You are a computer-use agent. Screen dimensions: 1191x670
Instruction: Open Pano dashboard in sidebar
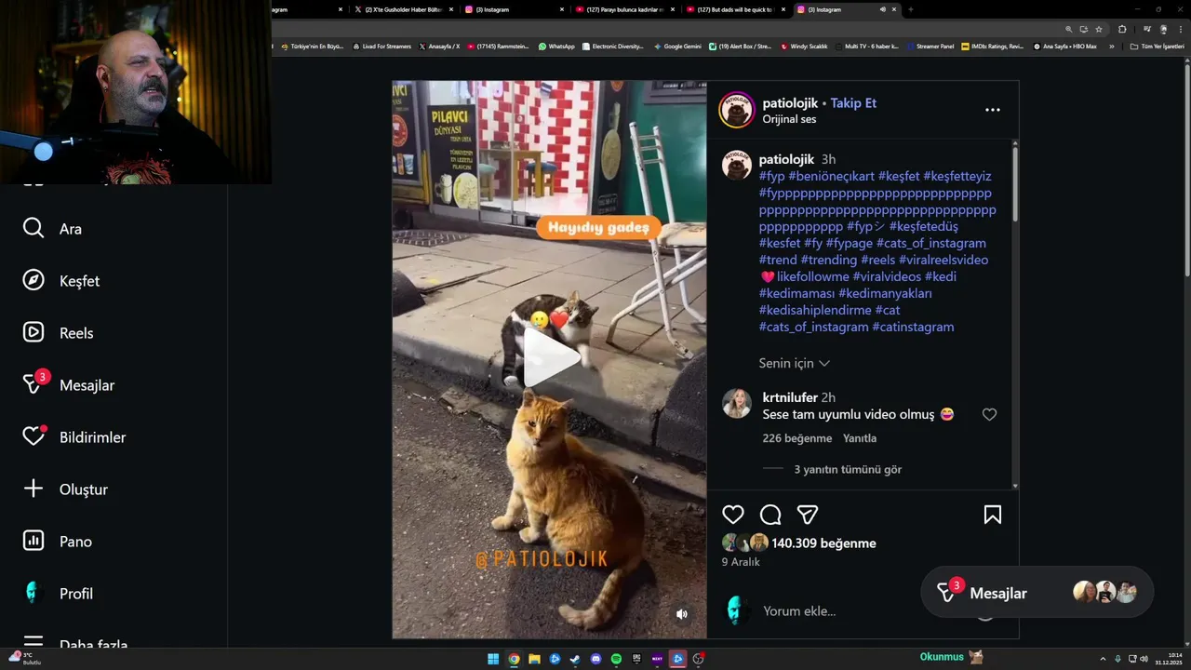pyautogui.click(x=58, y=542)
